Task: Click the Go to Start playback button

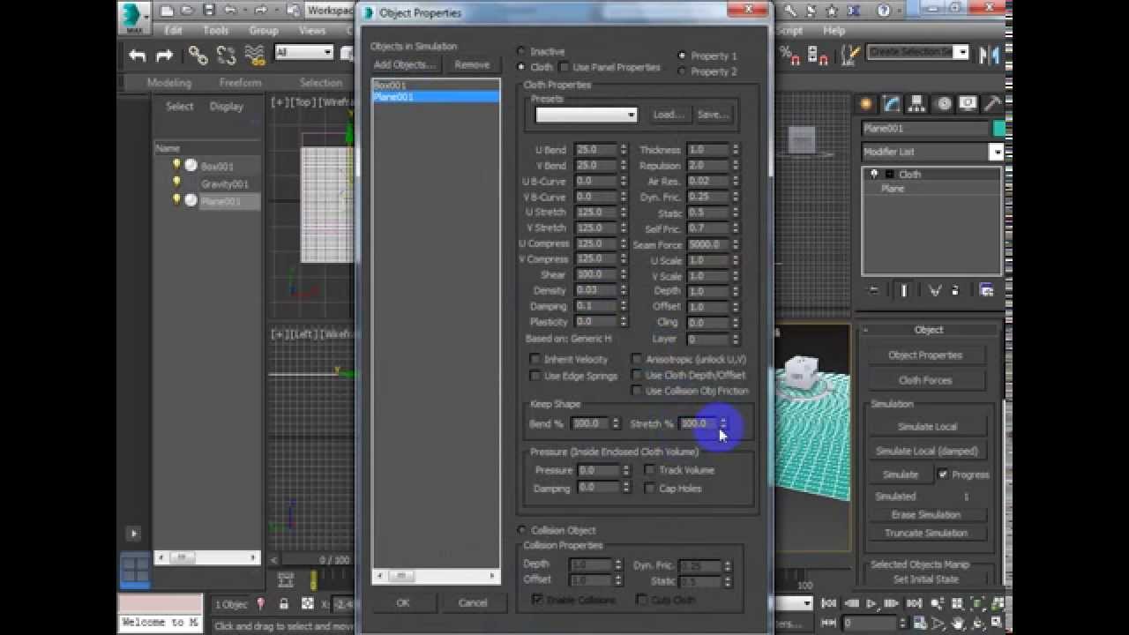Action: 828,604
